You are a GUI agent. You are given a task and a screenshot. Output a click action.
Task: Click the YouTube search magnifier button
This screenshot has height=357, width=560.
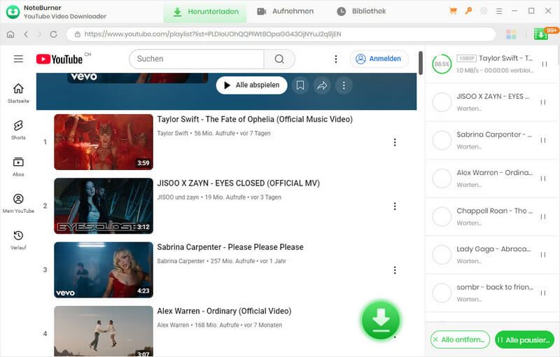[x=279, y=59]
